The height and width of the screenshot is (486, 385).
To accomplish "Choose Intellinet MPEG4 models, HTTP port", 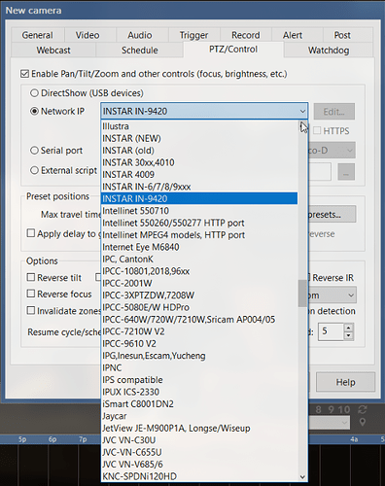I will tap(199, 235).
